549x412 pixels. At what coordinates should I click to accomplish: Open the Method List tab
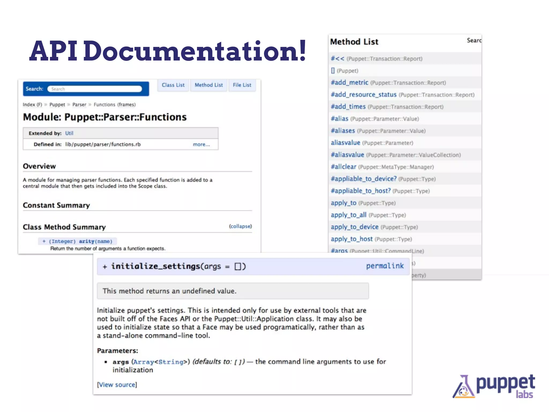[209, 85]
